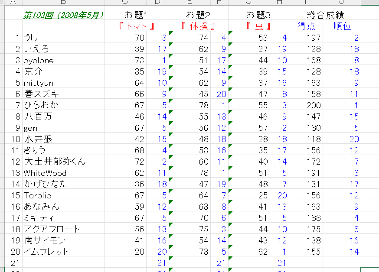Select the name cell きりう

[x=63, y=150]
